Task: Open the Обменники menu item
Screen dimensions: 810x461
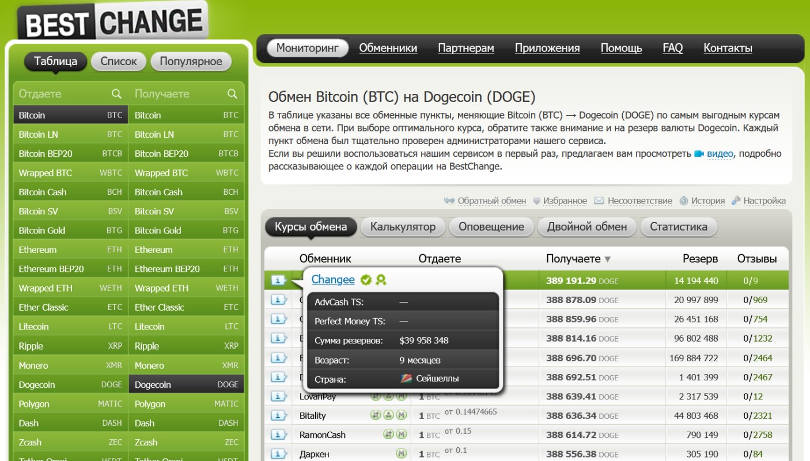Action: coord(388,48)
